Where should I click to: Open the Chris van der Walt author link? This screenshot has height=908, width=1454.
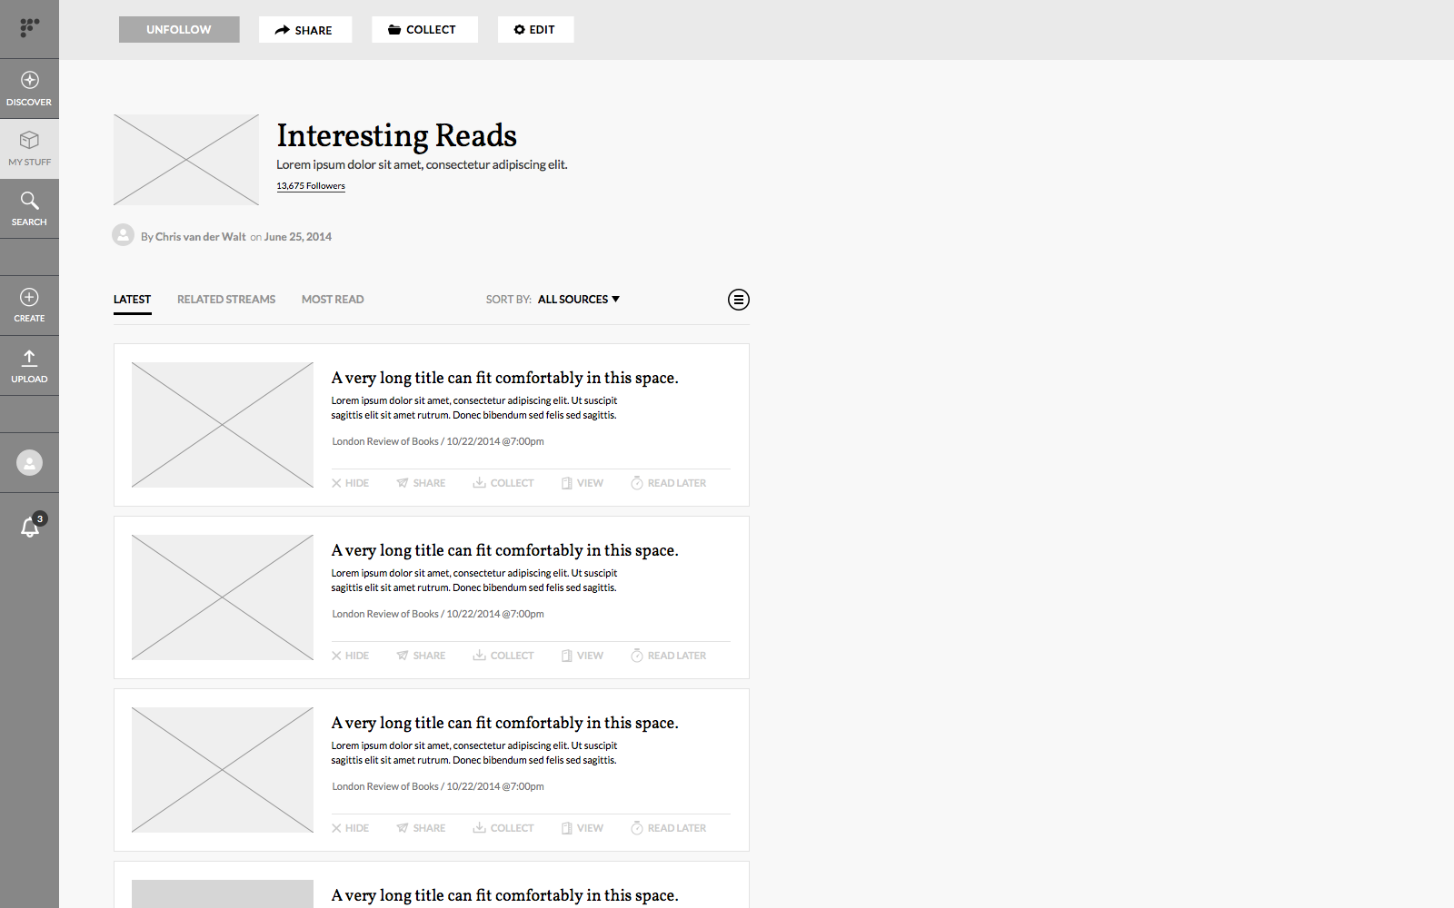201,237
